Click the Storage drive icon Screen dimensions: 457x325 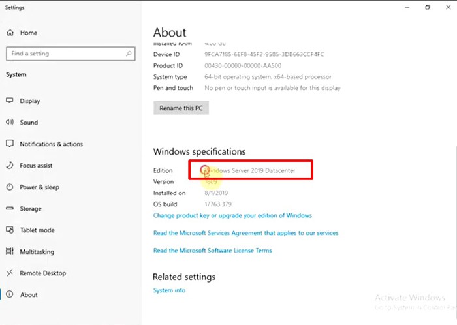10,208
